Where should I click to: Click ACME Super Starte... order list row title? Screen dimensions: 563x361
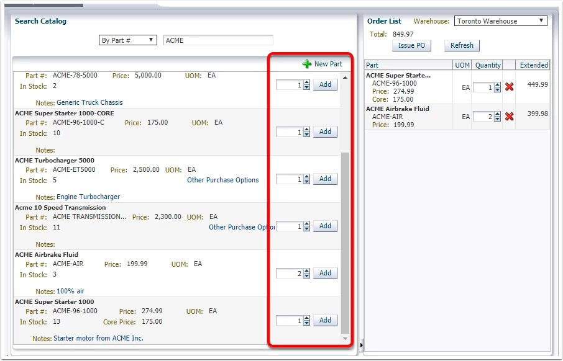tap(398, 75)
